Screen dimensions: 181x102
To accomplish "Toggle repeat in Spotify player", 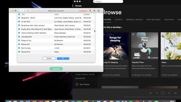I will coord(175,93).
